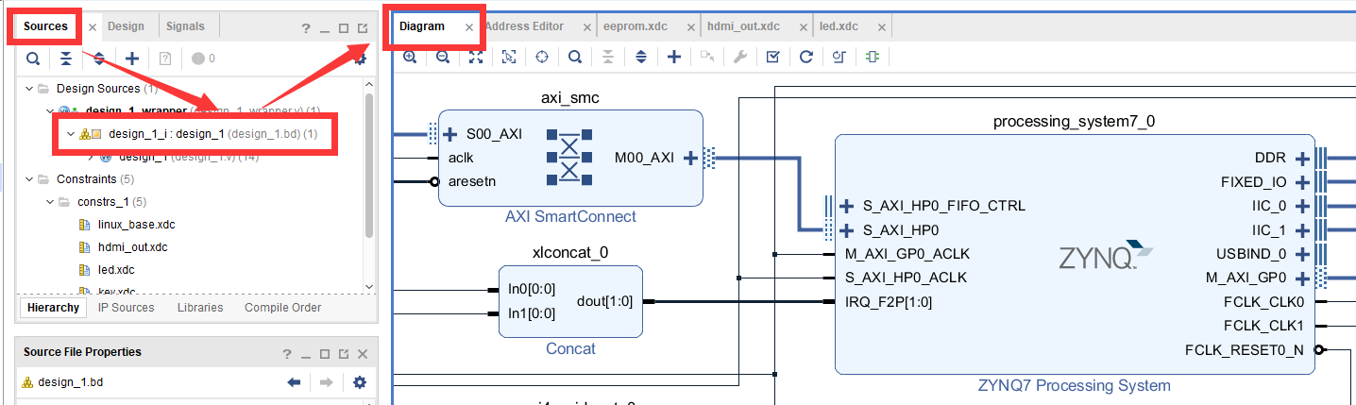Open Source File Properties gear settings
Screen dimensions: 1356x405
pyautogui.click(x=359, y=382)
